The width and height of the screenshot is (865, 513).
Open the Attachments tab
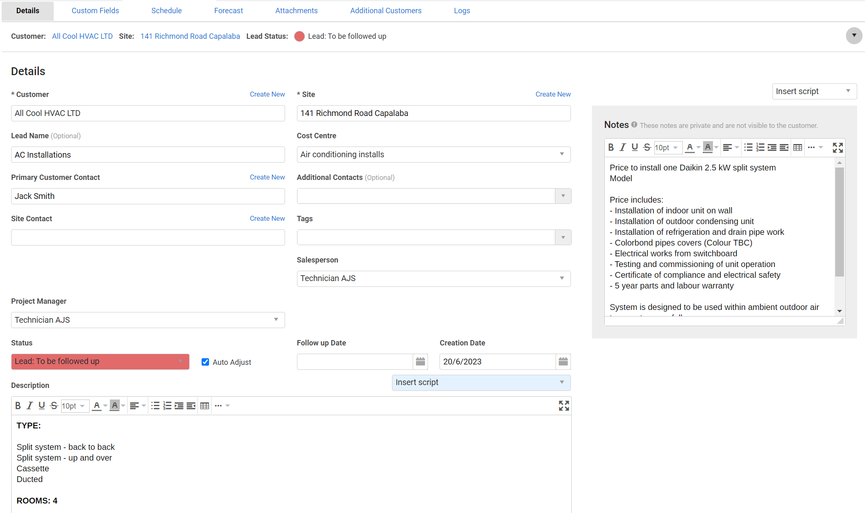point(296,11)
